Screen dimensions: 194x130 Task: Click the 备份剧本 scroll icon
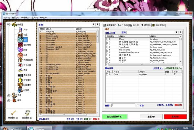pyautogui.click(x=27, y=113)
